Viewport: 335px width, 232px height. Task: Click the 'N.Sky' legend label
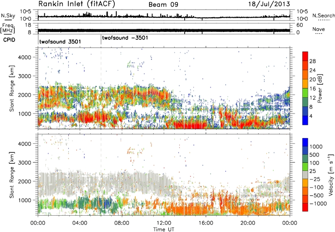8,15
